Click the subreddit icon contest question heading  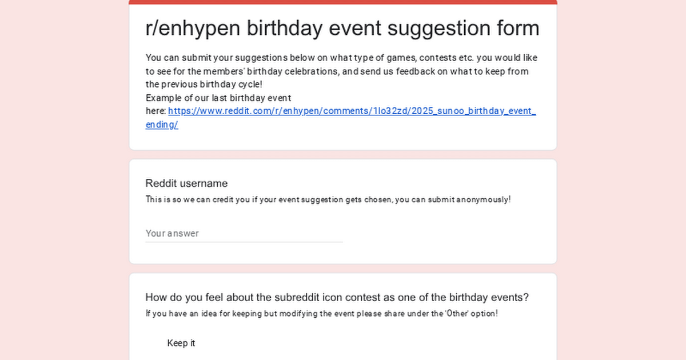[337, 297]
